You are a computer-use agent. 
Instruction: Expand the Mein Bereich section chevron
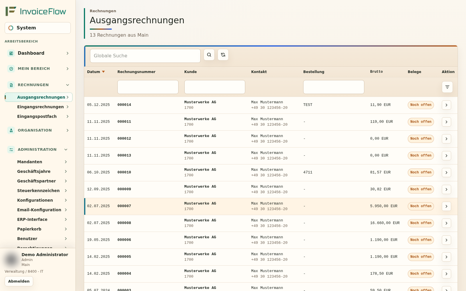[x=68, y=69]
